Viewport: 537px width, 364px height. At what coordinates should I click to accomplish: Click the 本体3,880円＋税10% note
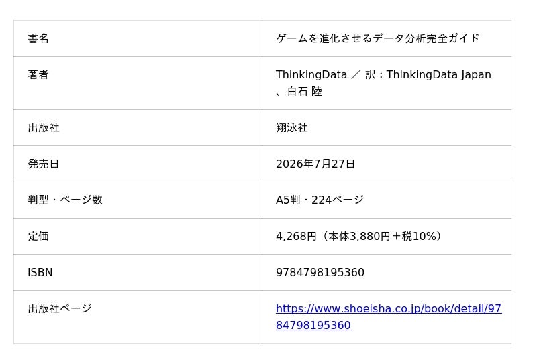tap(382, 237)
